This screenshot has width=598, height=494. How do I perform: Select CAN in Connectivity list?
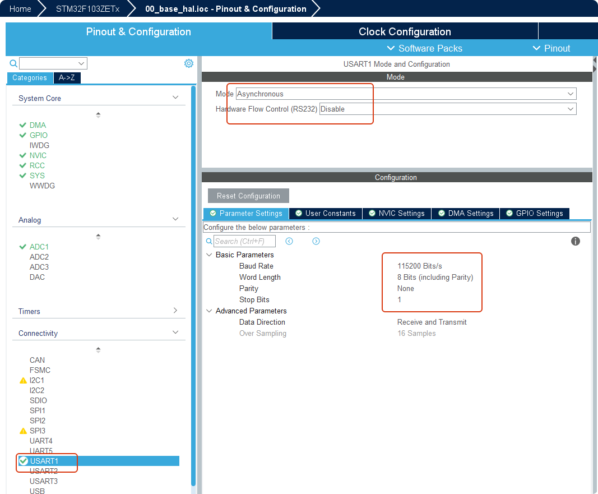(37, 360)
